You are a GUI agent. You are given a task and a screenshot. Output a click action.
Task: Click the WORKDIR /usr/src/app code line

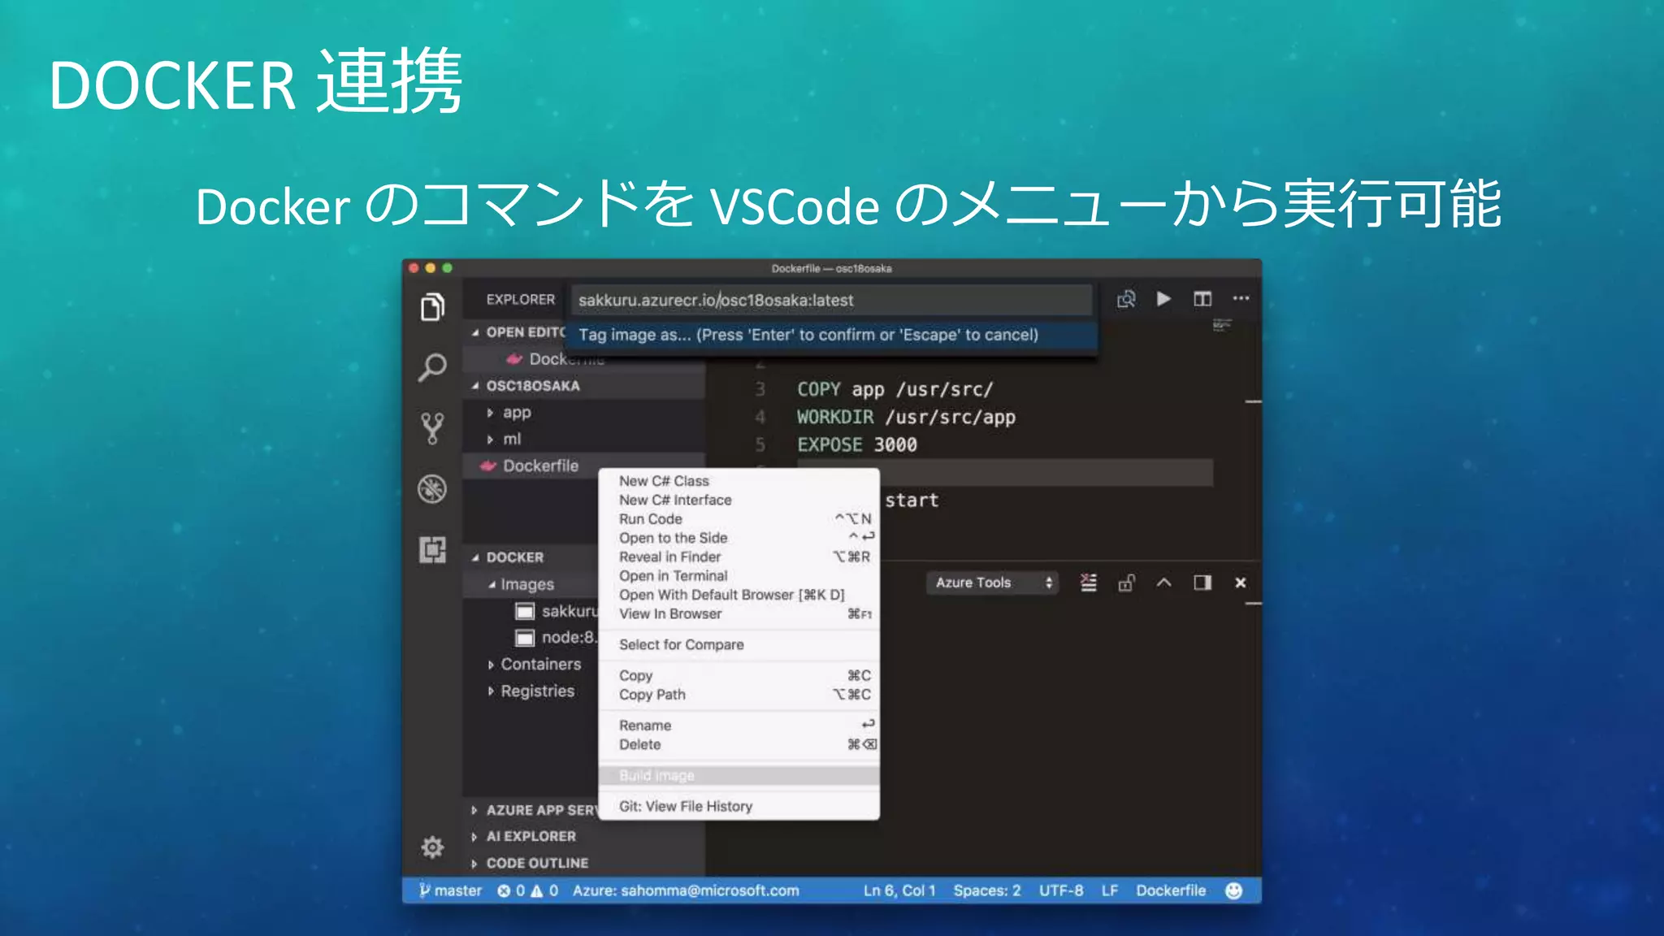coord(906,417)
